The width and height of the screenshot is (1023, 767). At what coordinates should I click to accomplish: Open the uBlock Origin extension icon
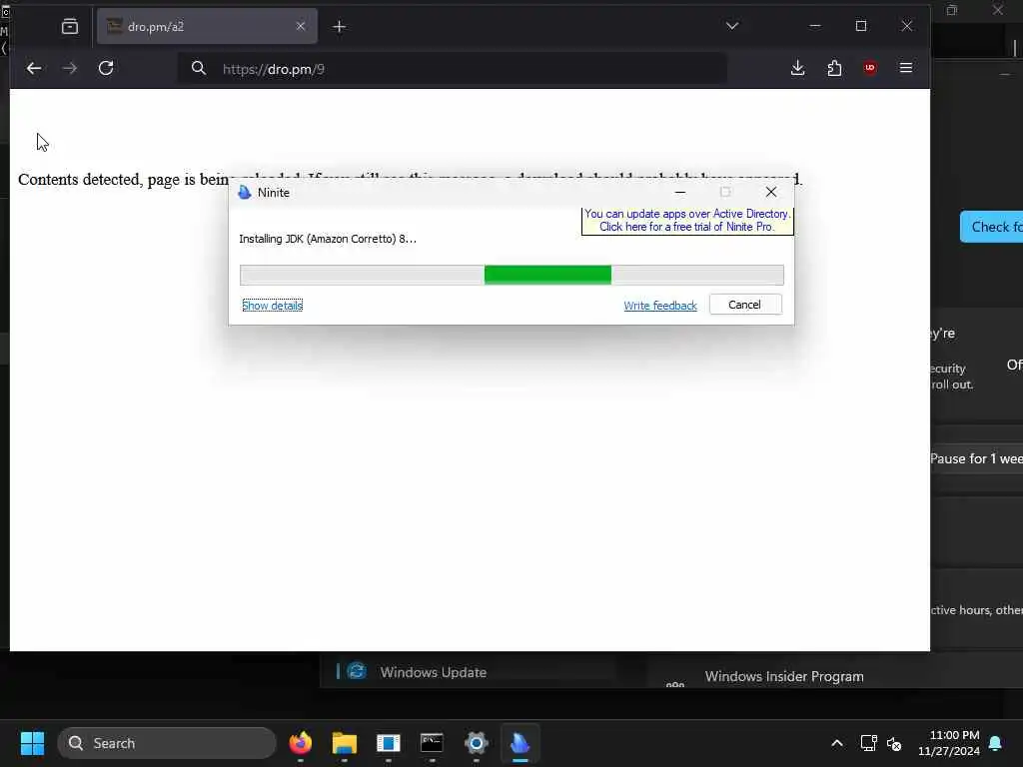coord(870,68)
